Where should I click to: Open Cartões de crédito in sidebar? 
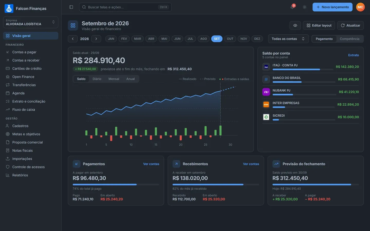(x=31, y=69)
